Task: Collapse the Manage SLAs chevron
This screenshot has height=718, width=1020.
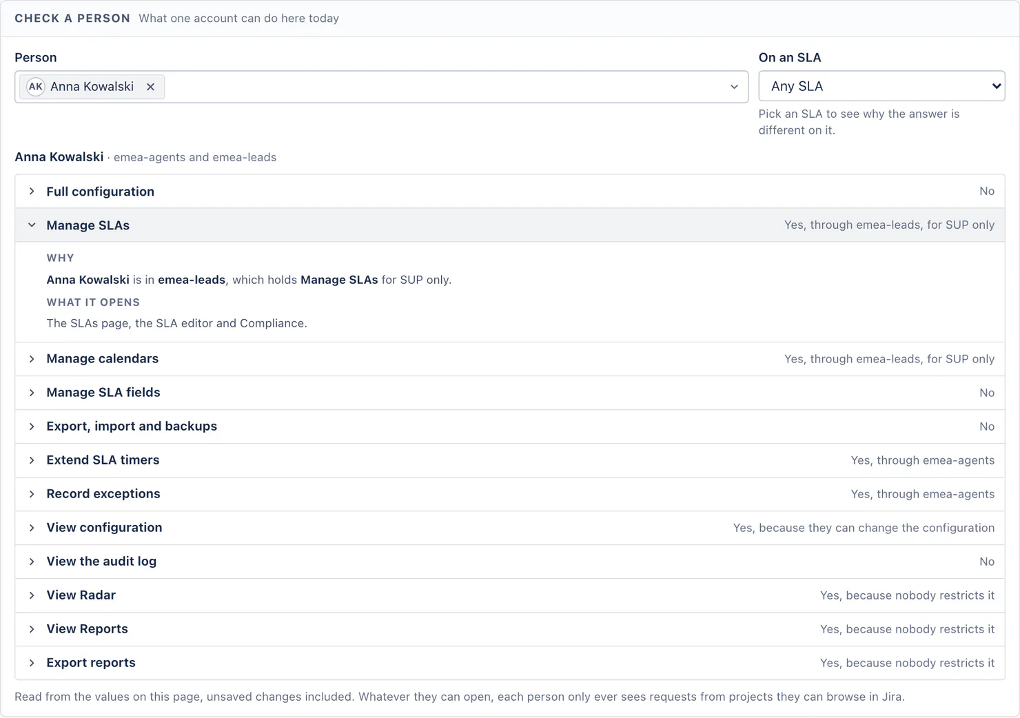Action: [32, 225]
